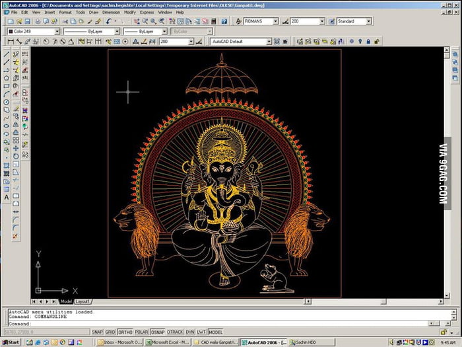
Task: Switch to Inbox - Microsoft Outlook taskbar button
Action: (x=119, y=342)
